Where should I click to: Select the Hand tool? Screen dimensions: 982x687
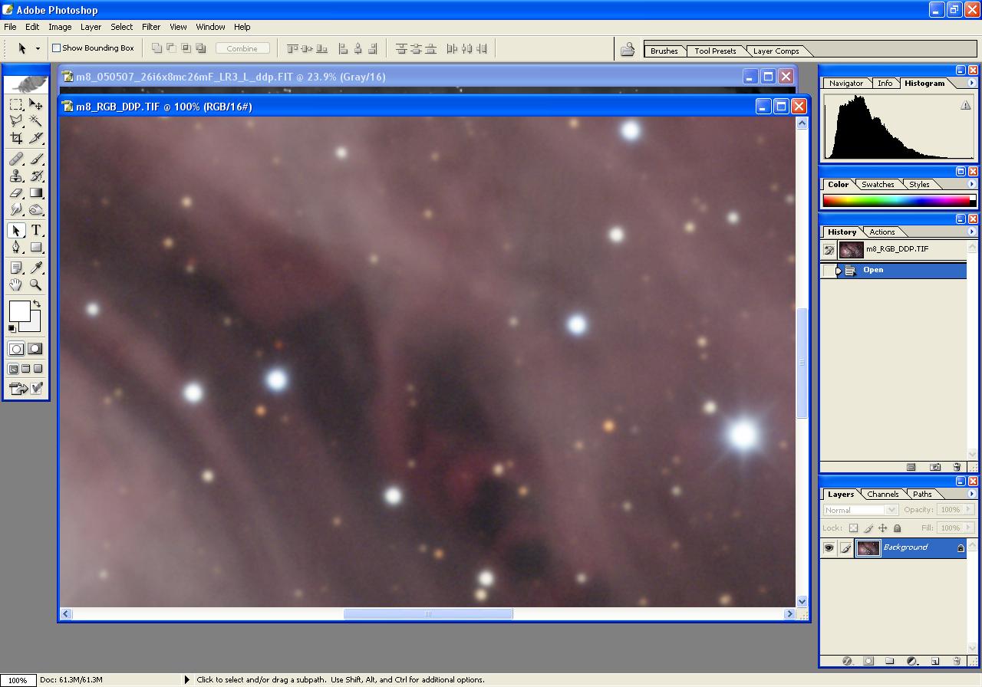point(16,285)
